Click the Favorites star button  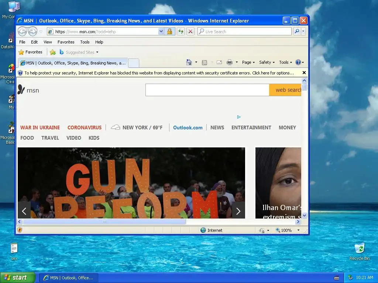pyautogui.click(x=31, y=52)
